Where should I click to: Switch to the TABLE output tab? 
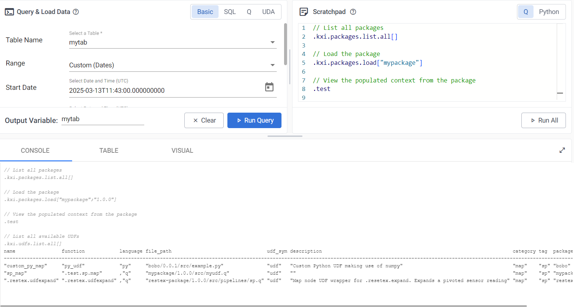(x=109, y=151)
